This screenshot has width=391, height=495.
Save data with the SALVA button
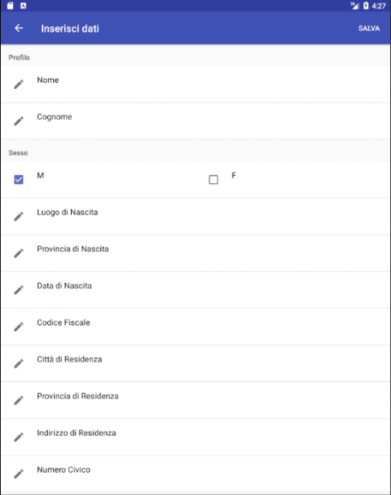369,29
